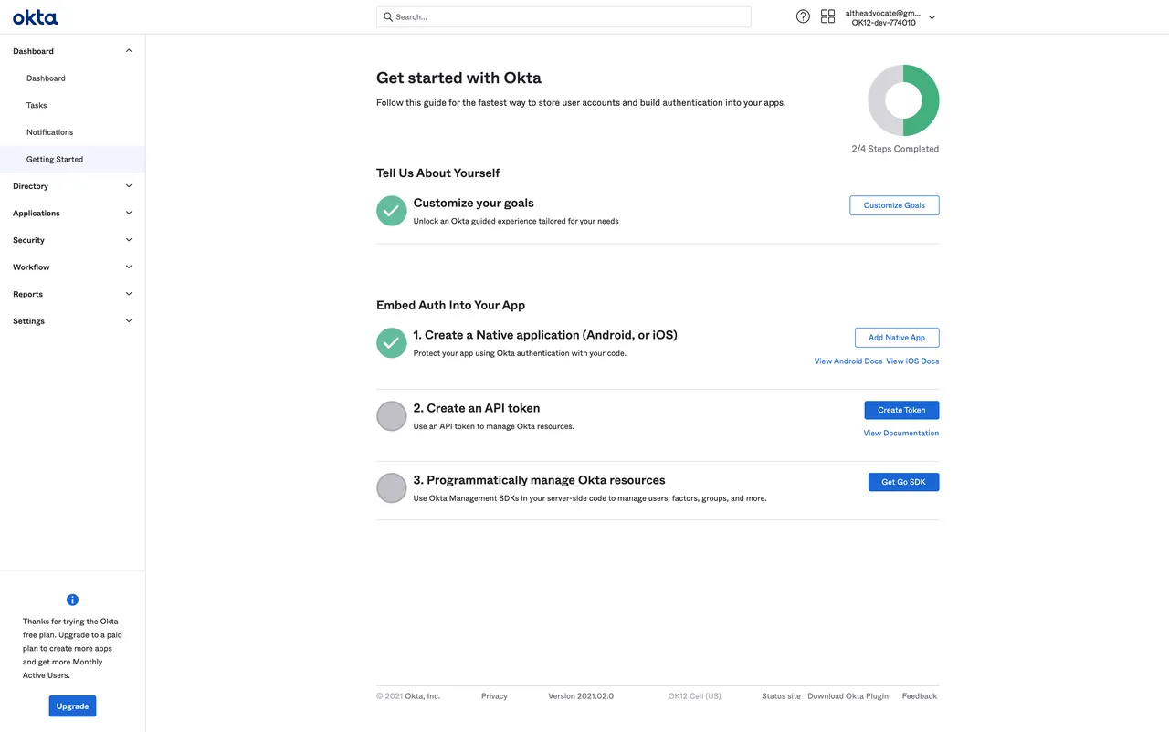1169x732 pixels.
Task: Click the gray circle beside Programmatically manage Okta resources
Action: tap(391, 487)
